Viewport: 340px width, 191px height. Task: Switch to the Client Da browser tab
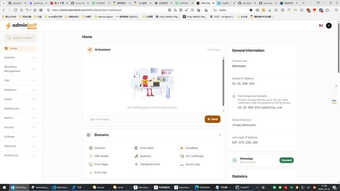[205, 3]
